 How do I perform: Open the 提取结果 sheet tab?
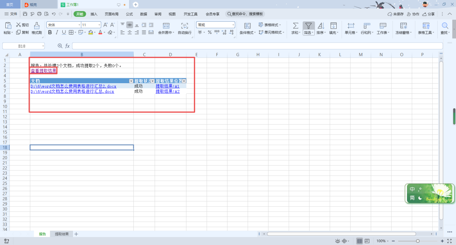pos(62,234)
